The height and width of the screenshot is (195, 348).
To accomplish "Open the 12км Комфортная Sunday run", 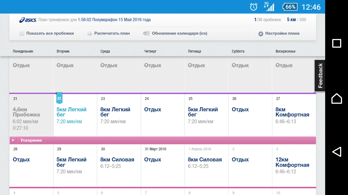I will 292,162.
